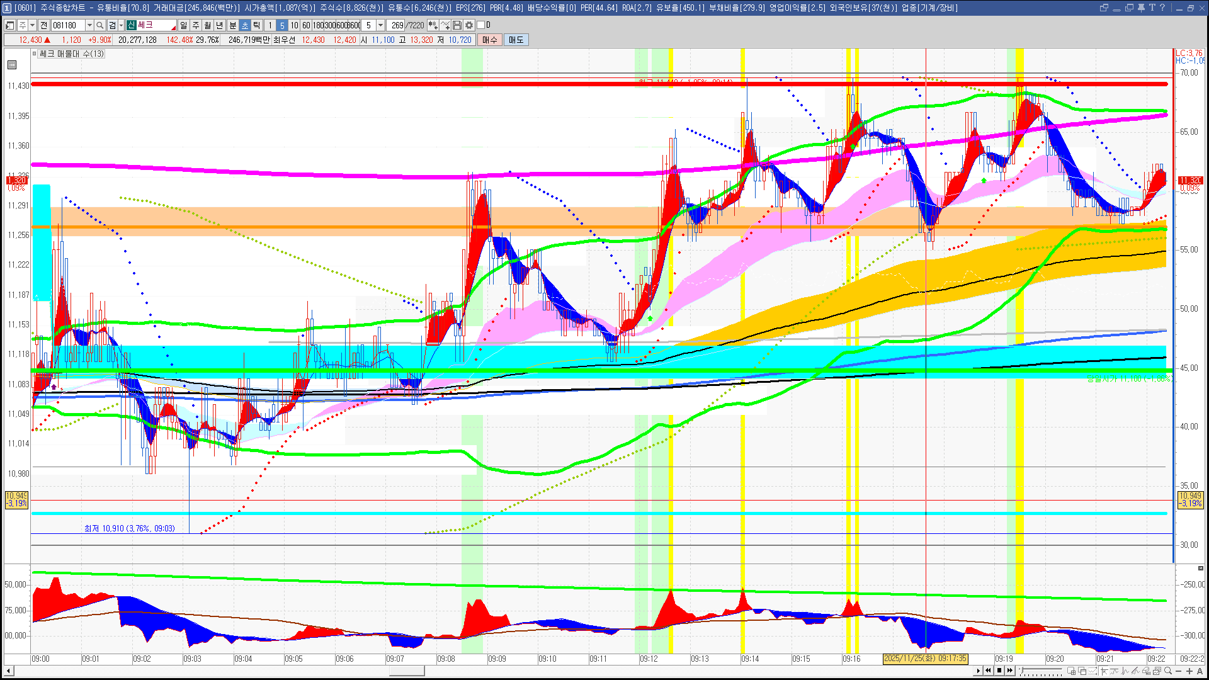Viewport: 1209px width, 680px height.
Task: Click the stock search magnifier icon
Action: (x=100, y=25)
